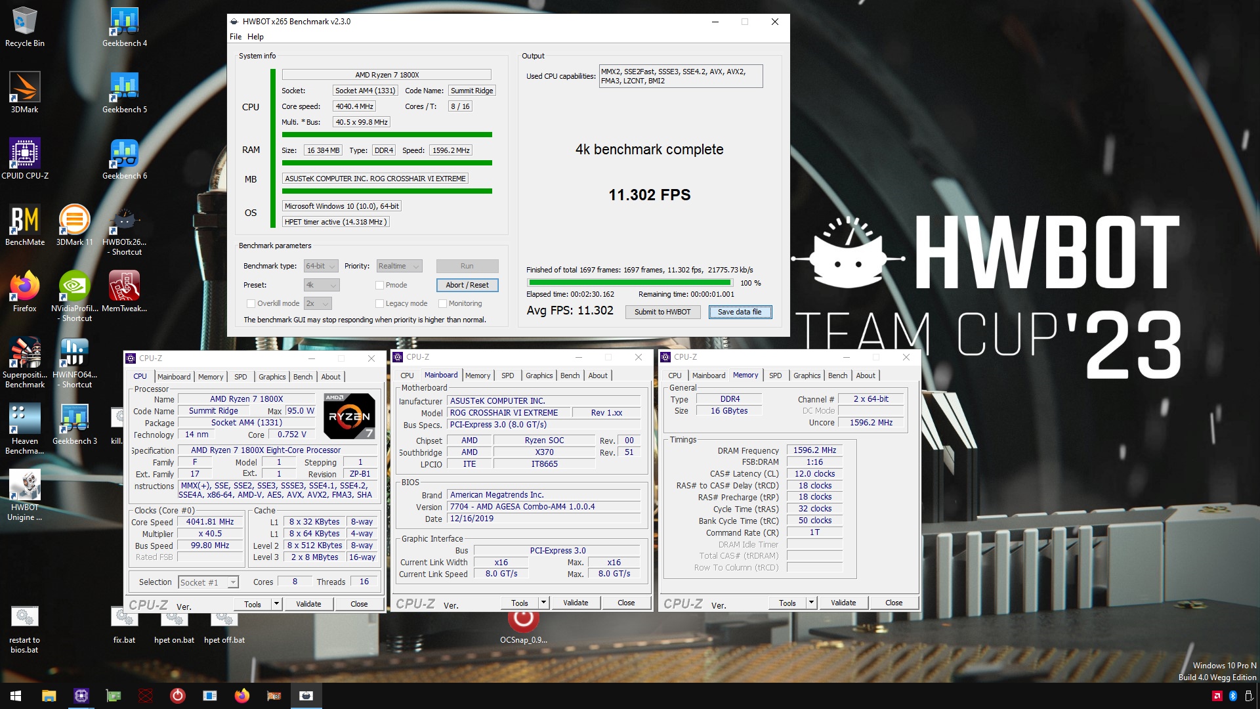The height and width of the screenshot is (709, 1260).
Task: Open the Geekbench 6 desktop icon
Action: 125,159
